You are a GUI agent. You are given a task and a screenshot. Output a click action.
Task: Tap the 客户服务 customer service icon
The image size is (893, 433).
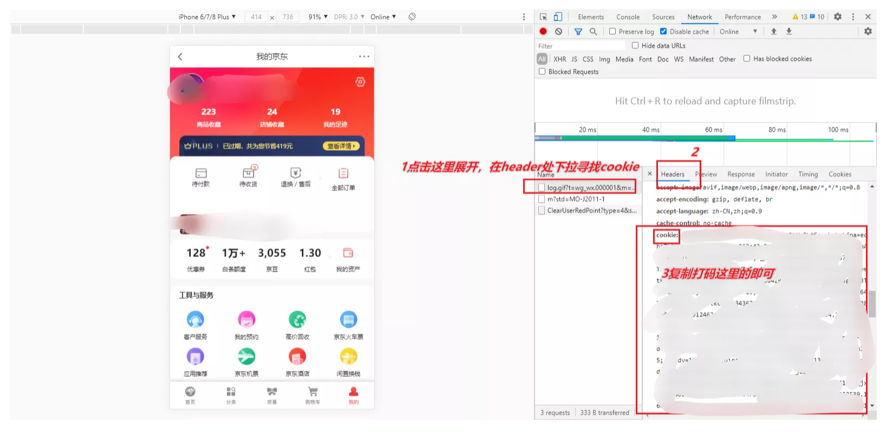[195, 319]
